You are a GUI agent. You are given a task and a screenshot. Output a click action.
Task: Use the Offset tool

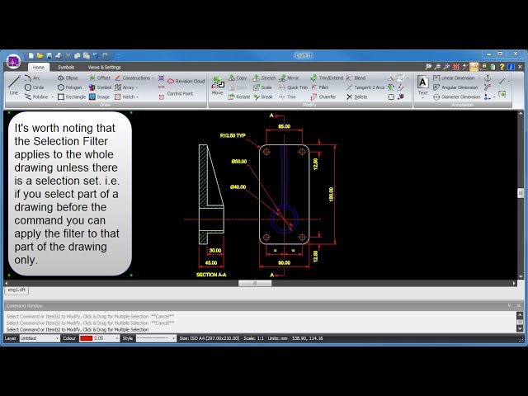coord(100,78)
